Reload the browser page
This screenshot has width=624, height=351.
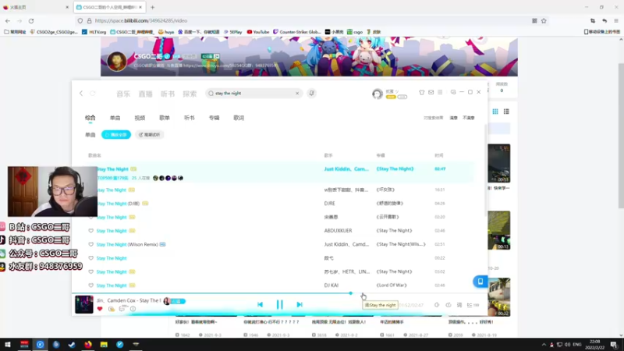(31, 21)
